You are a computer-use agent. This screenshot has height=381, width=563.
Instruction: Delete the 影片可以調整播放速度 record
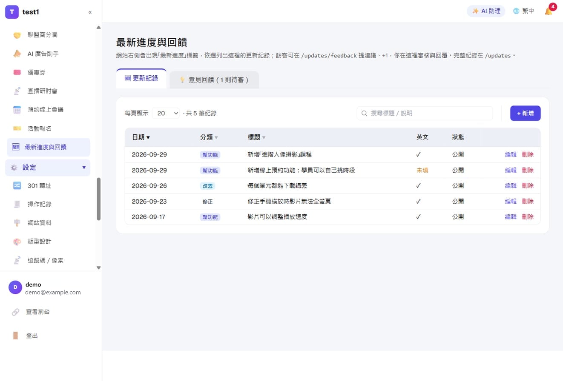click(x=528, y=217)
